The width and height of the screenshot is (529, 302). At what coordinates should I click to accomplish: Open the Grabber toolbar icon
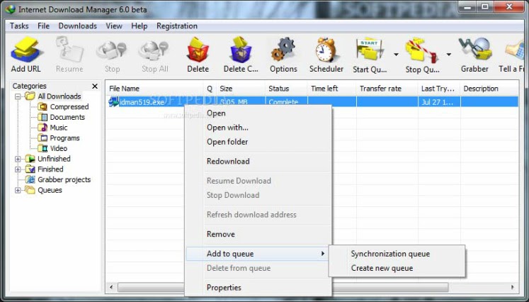click(x=474, y=50)
